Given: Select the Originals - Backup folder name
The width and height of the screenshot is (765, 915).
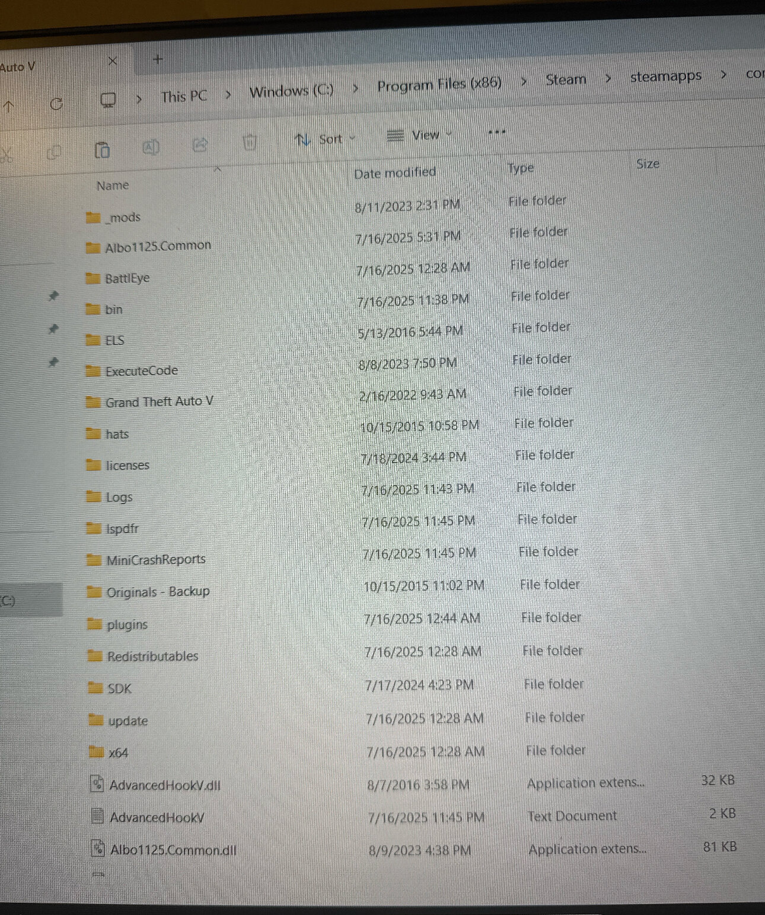Looking at the screenshot, I should pos(158,592).
